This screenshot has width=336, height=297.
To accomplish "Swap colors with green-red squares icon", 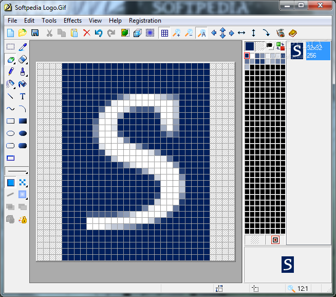I will pos(281,46).
